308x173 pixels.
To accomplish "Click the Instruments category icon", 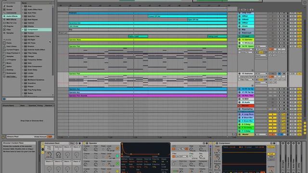I will click(4, 13).
